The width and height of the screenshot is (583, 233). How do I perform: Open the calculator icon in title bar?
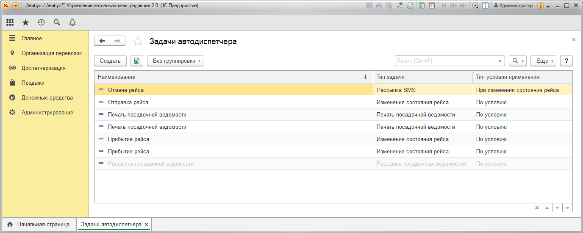[422, 6]
